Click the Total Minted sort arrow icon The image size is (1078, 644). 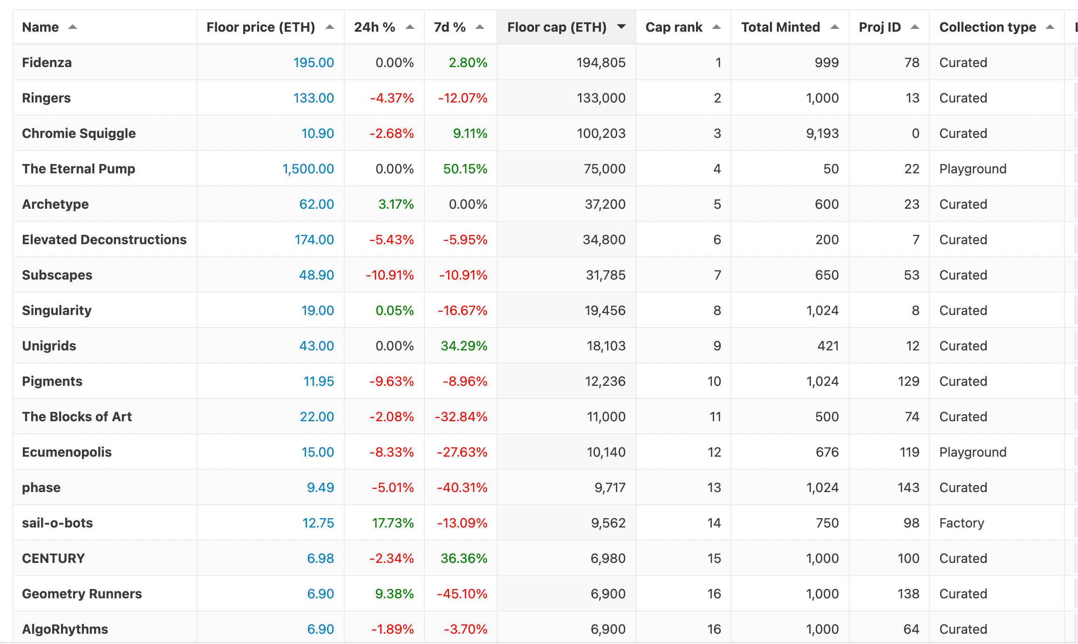point(834,27)
